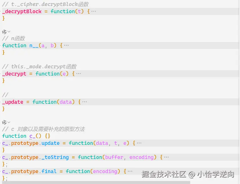Click the AI assistant icon above c 对象 comment

click(x=4, y=122)
